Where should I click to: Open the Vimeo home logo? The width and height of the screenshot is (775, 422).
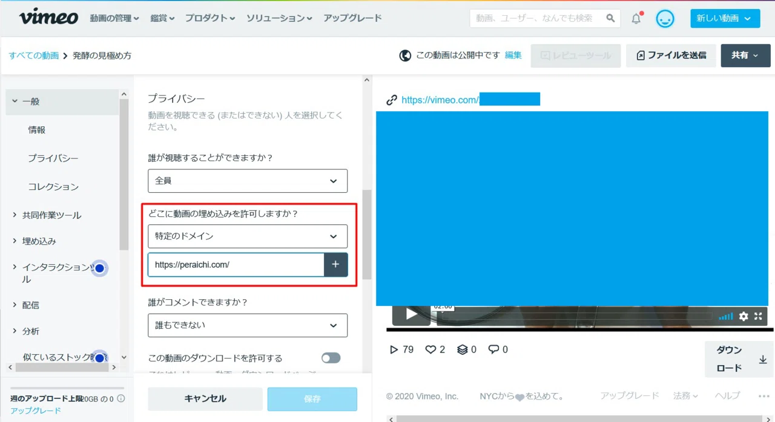tap(48, 18)
